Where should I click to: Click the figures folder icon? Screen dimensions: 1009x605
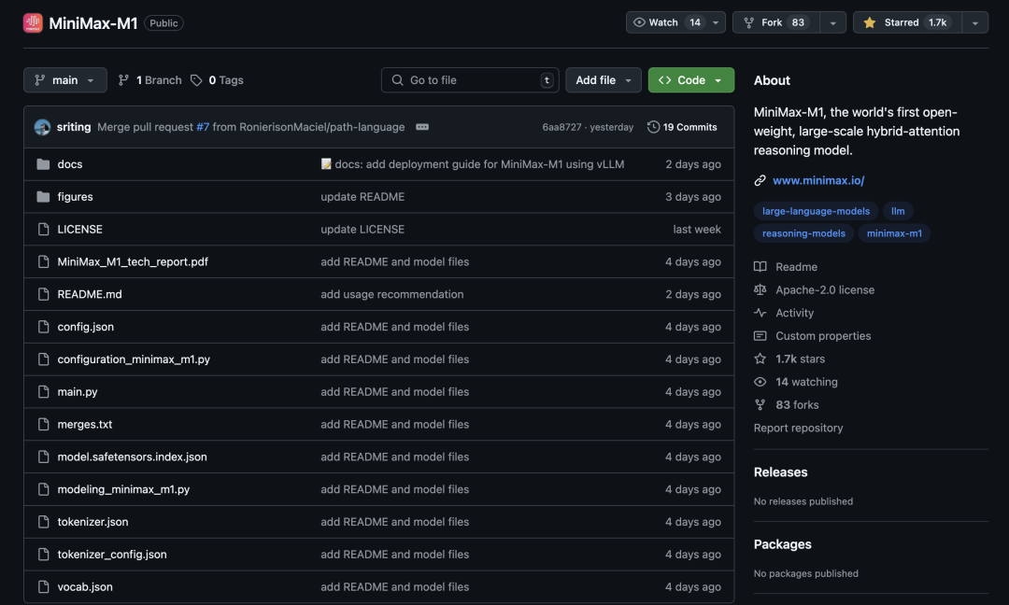[x=43, y=197]
